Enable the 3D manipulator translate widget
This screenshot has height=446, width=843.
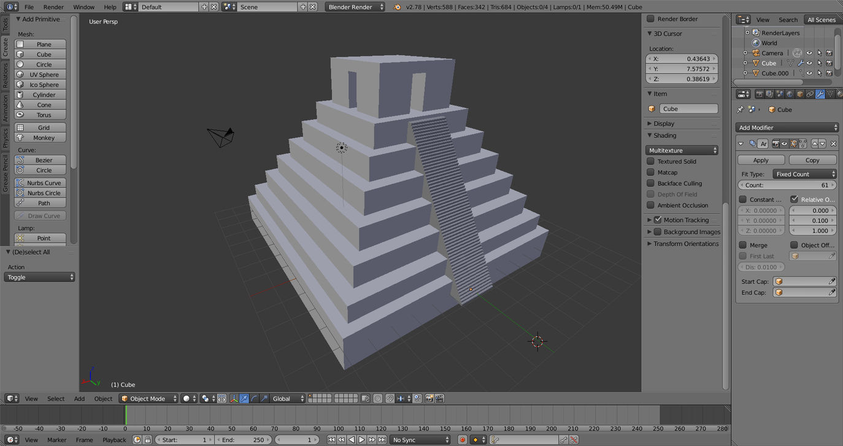click(245, 398)
